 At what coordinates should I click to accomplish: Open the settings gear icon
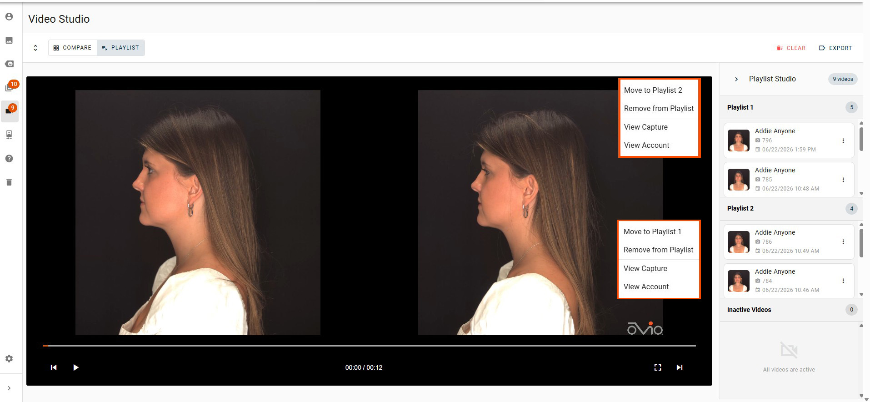point(9,359)
